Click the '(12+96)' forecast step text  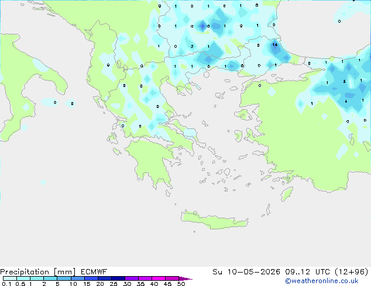(352, 272)
